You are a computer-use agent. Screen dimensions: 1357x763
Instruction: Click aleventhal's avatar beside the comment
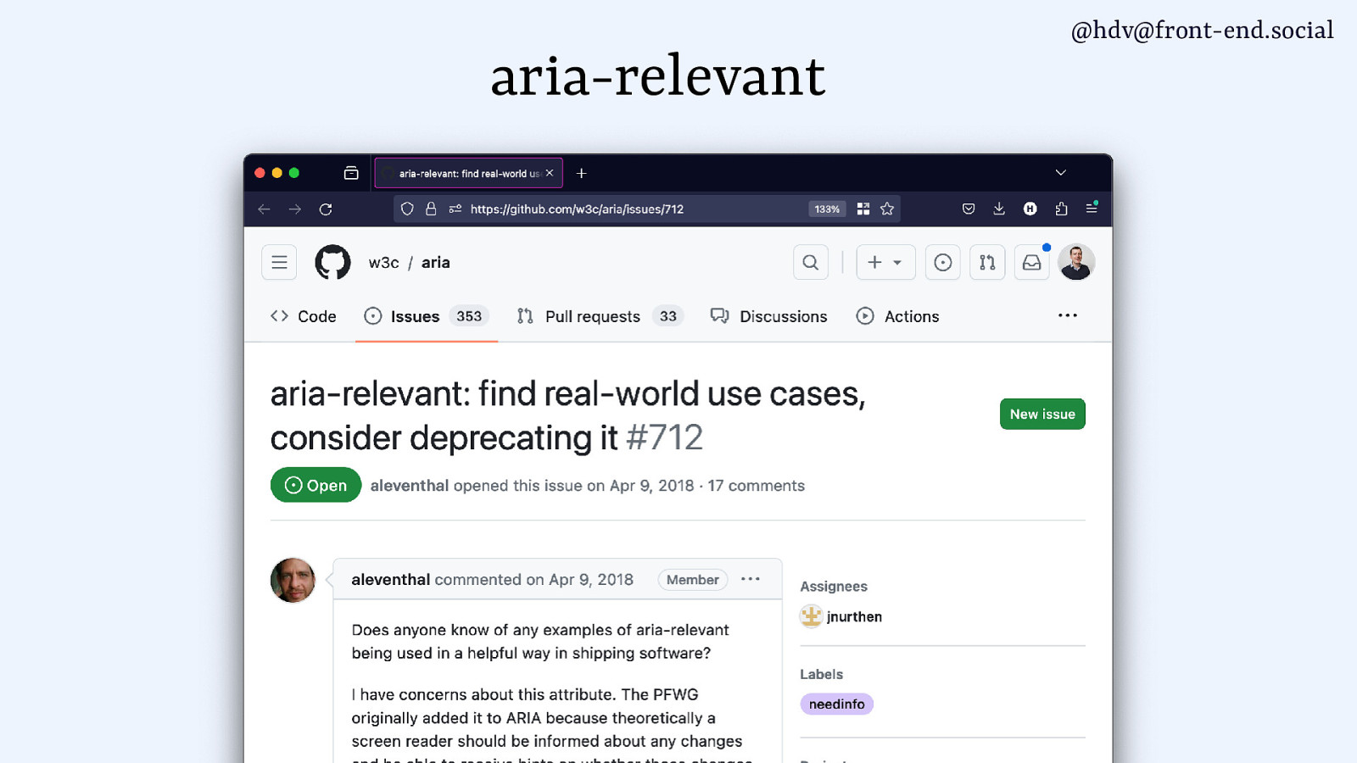293,580
